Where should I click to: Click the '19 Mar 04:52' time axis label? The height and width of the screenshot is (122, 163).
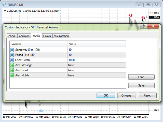click(26, 117)
